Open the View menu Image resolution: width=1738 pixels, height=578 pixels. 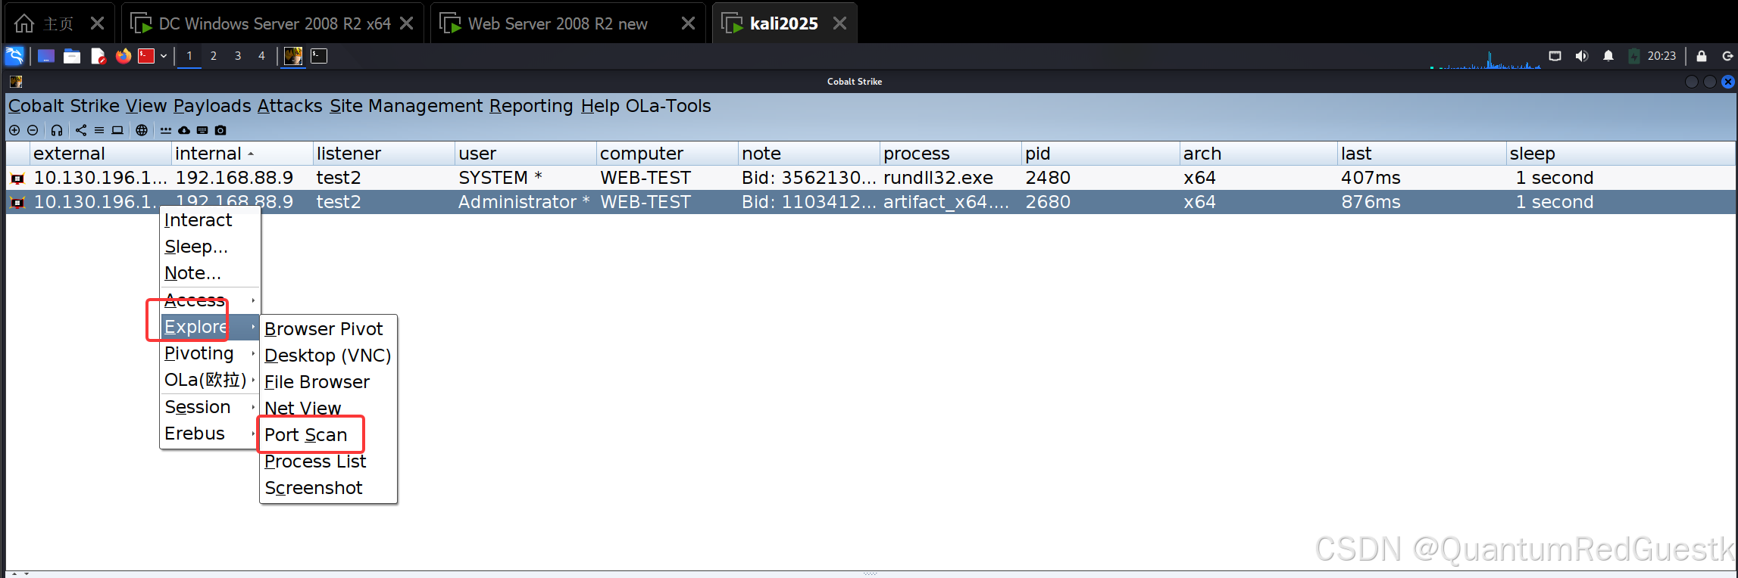146,106
